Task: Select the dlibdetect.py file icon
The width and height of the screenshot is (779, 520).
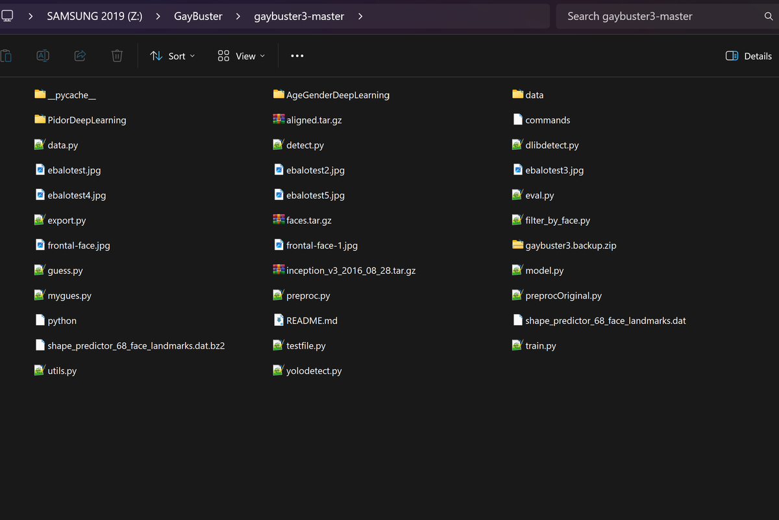Action: pos(517,145)
